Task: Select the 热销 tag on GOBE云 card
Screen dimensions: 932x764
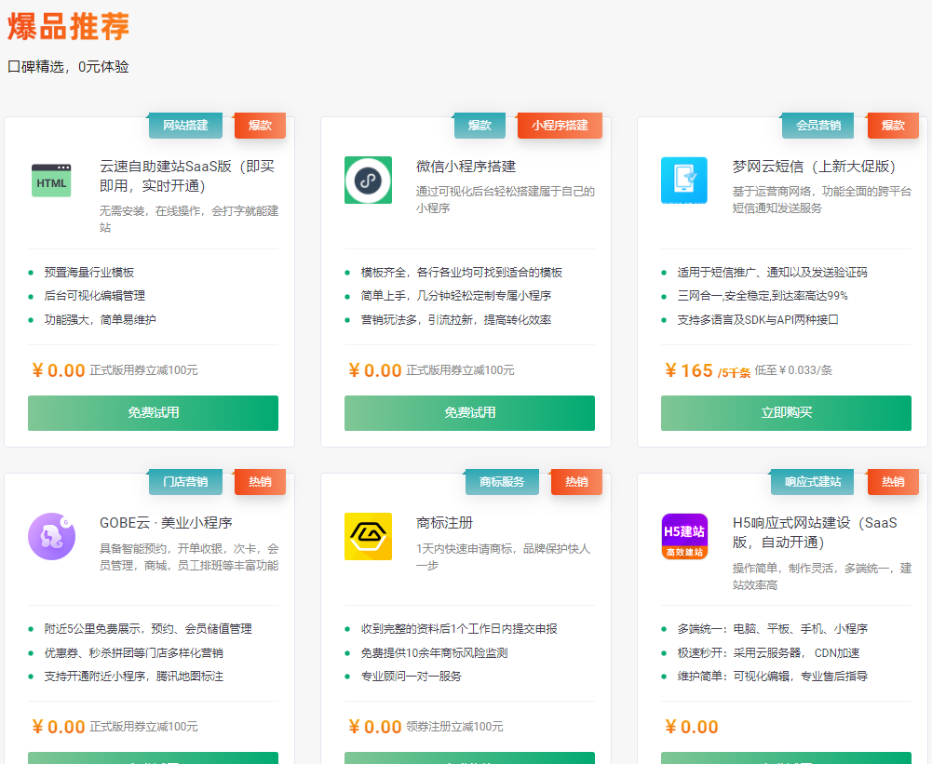Action: [x=260, y=482]
